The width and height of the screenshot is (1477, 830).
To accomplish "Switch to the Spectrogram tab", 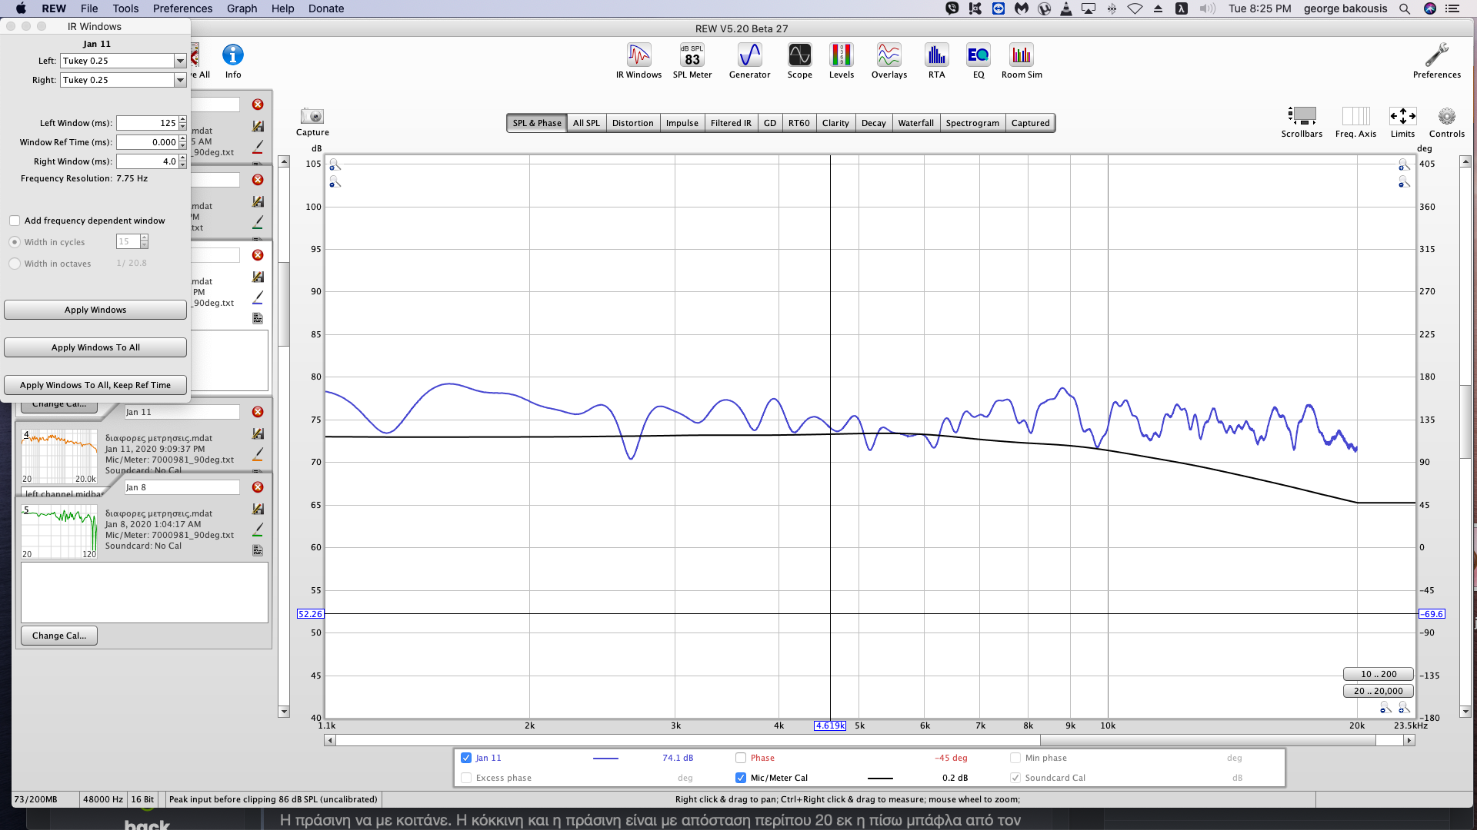I will [x=972, y=123].
